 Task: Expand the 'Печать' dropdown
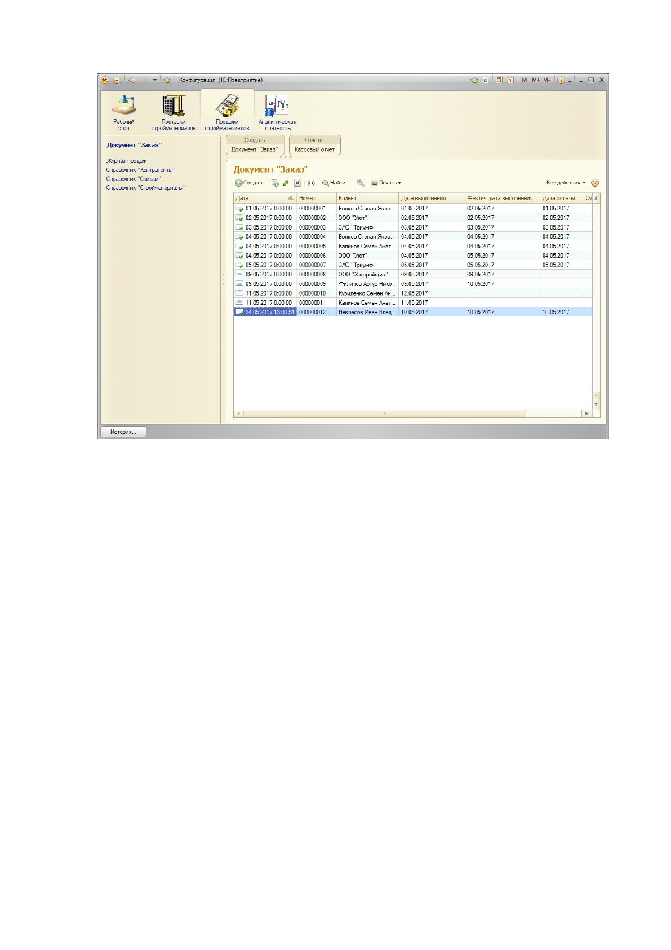pyautogui.click(x=386, y=183)
